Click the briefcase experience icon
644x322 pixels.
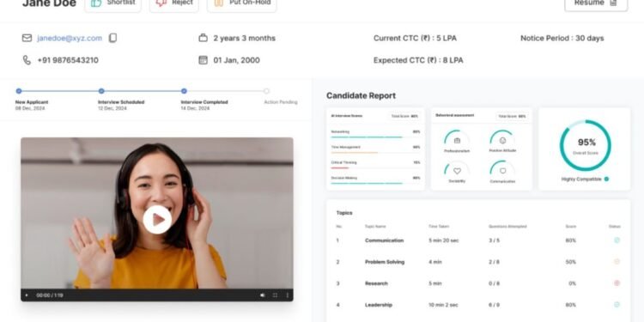tap(203, 38)
